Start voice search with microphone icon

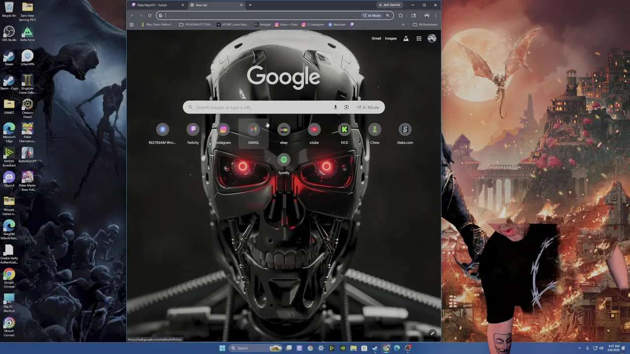[x=335, y=107]
